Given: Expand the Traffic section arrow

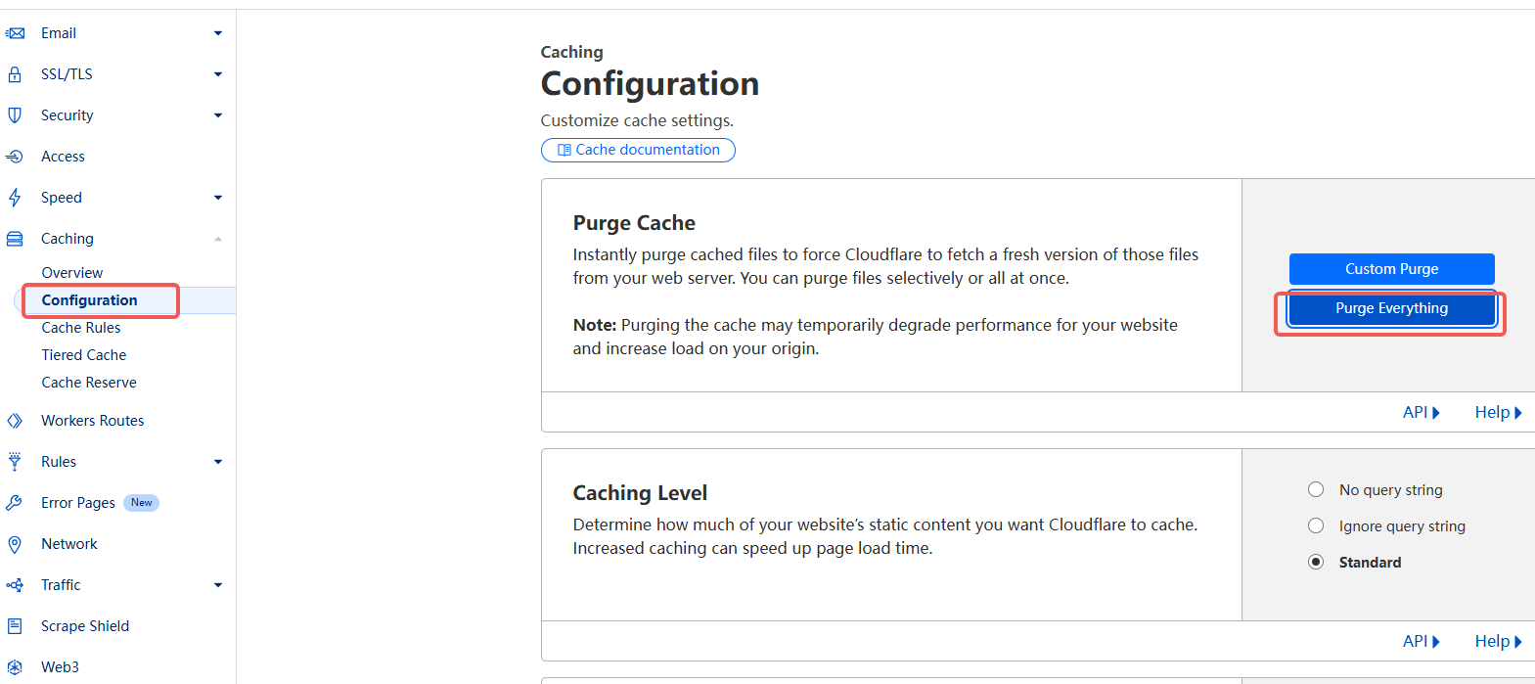Looking at the screenshot, I should tap(218, 585).
